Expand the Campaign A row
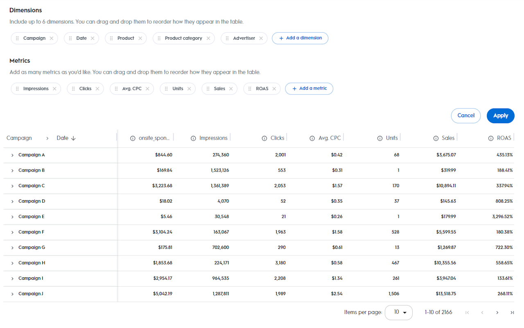 pos(12,155)
